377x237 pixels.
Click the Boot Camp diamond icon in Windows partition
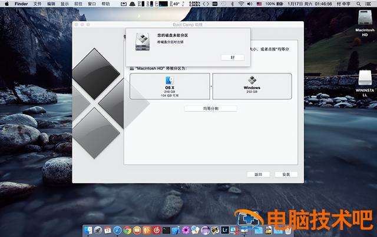(252, 80)
